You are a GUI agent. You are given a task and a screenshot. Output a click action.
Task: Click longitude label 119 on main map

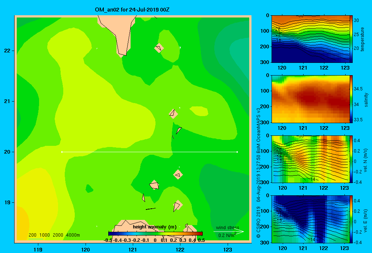coord(38,249)
